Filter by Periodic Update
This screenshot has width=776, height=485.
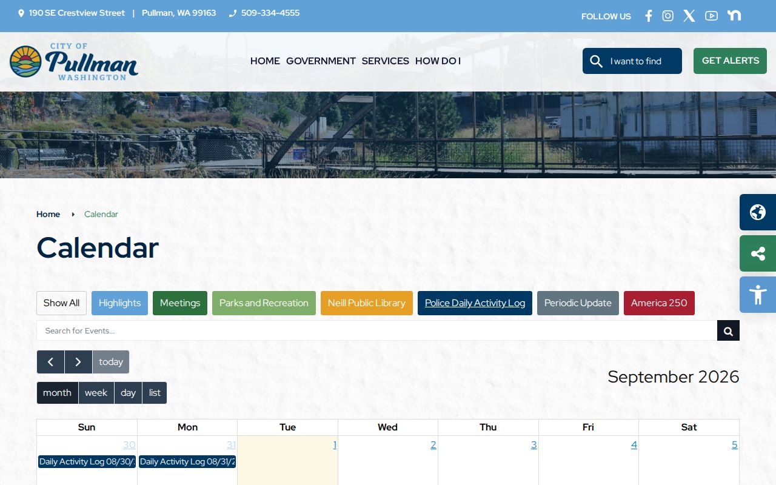point(578,303)
